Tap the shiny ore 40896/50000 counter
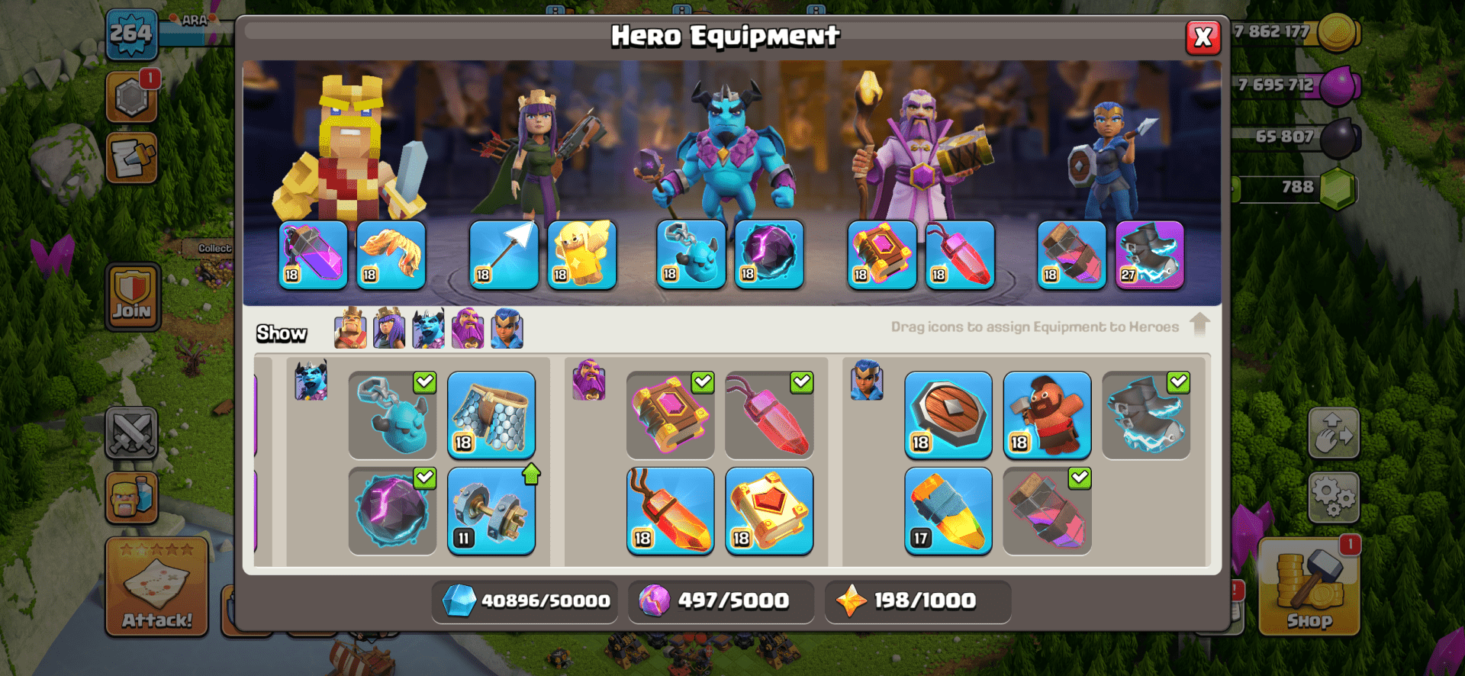The height and width of the screenshot is (676, 1465). point(525,601)
